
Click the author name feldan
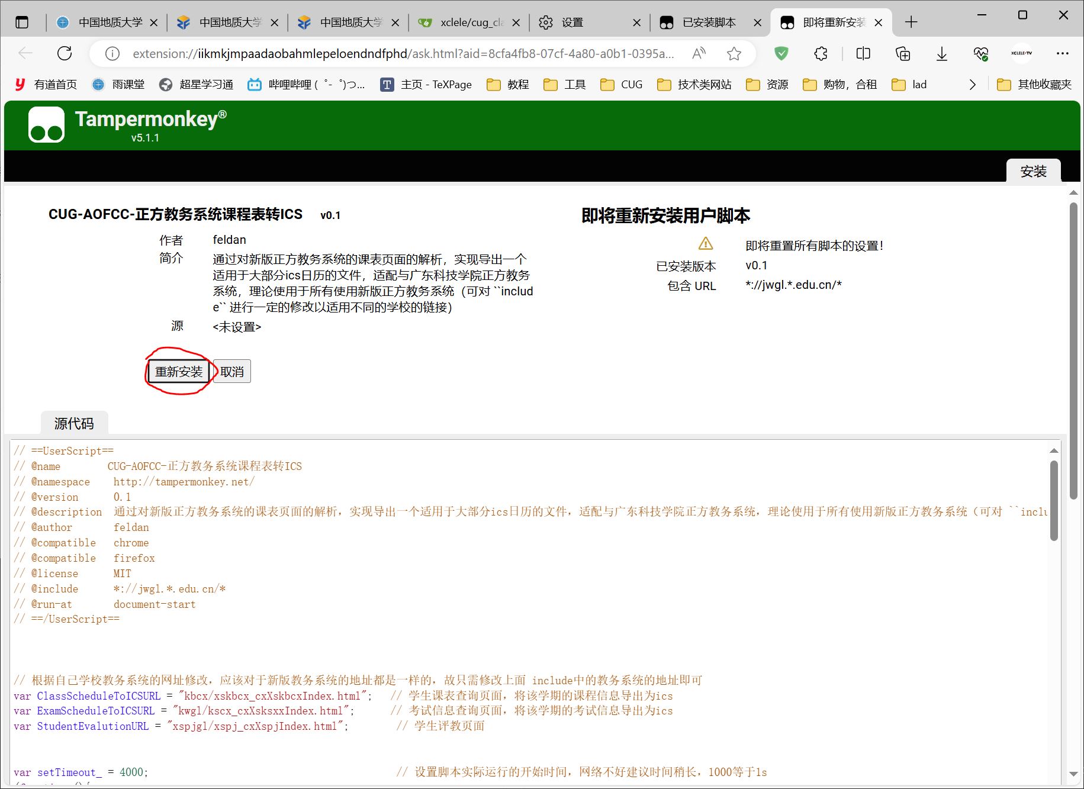(229, 240)
